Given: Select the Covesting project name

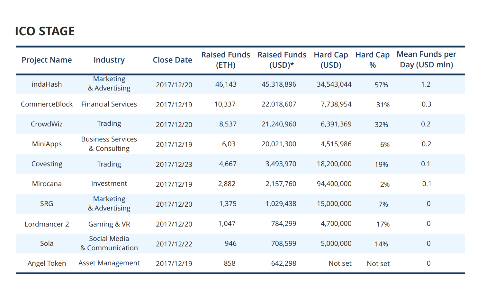Looking at the screenshot, I should (47, 164).
